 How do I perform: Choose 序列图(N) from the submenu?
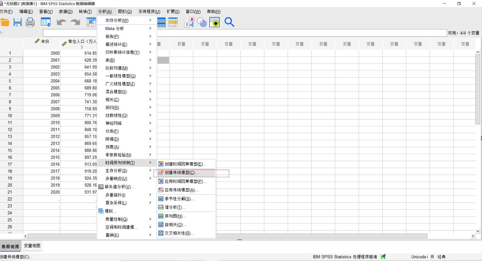click(186, 216)
